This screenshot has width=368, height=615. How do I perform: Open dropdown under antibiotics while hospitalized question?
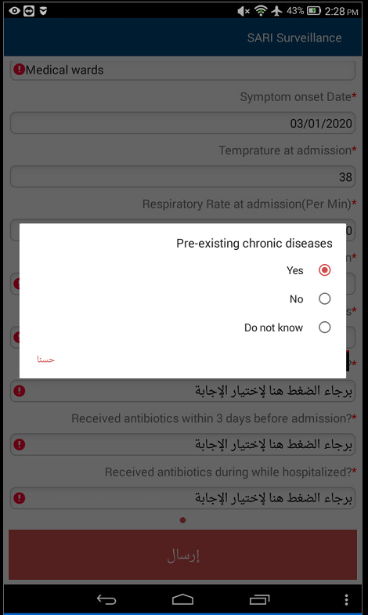click(182, 498)
